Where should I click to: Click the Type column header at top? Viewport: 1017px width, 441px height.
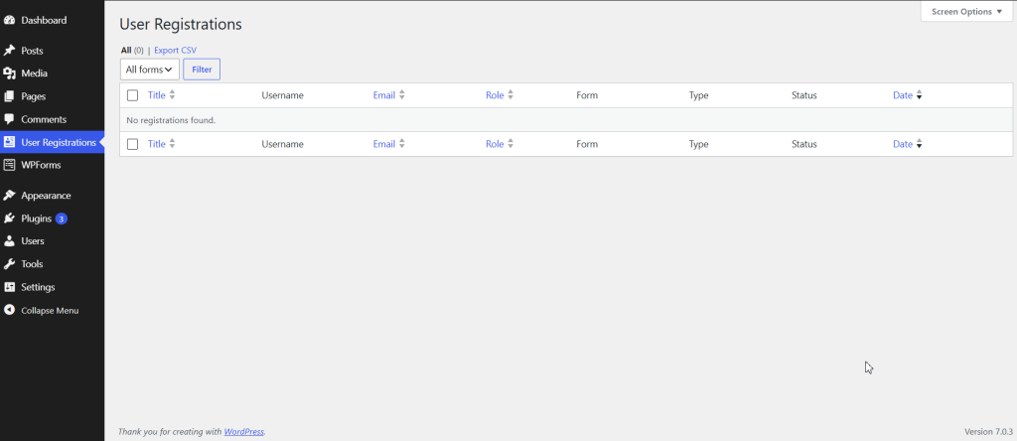(x=698, y=95)
